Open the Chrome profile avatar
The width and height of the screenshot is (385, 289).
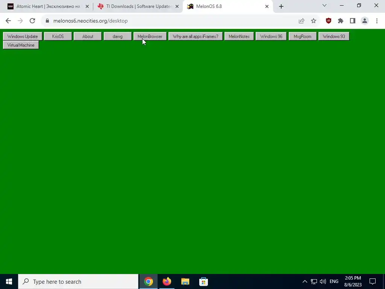(x=365, y=21)
